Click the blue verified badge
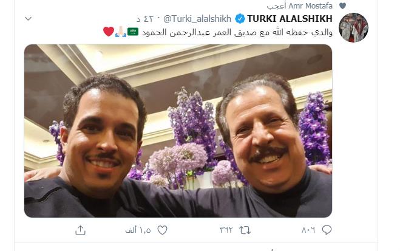 tap(240, 19)
